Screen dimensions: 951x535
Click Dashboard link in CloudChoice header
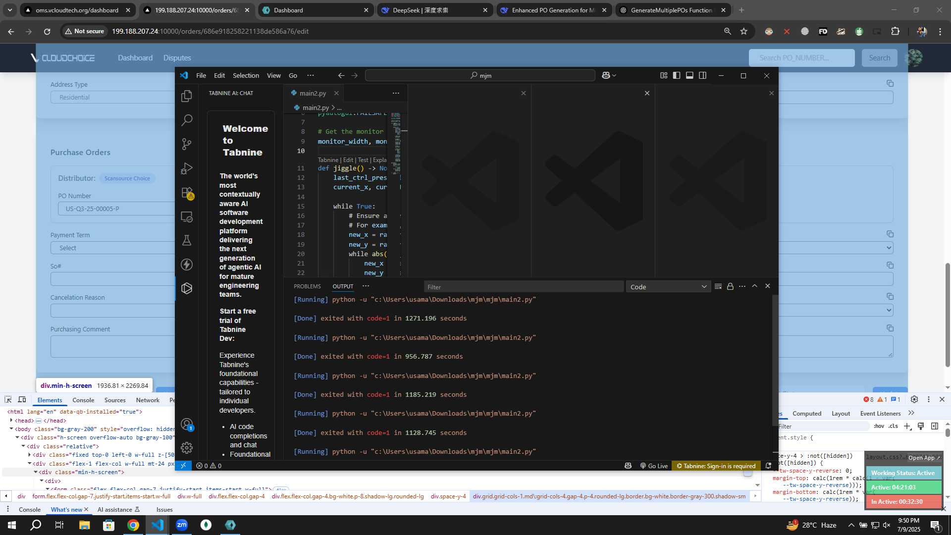pos(135,58)
